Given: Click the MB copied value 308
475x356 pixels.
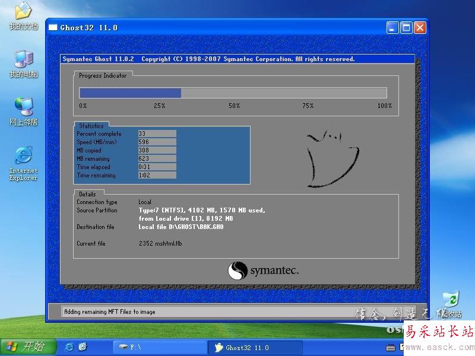Looking at the screenshot, I should (157, 150).
